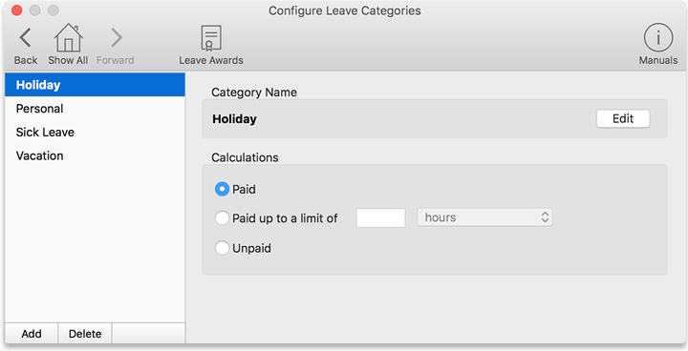Open Show All house icon

69,38
